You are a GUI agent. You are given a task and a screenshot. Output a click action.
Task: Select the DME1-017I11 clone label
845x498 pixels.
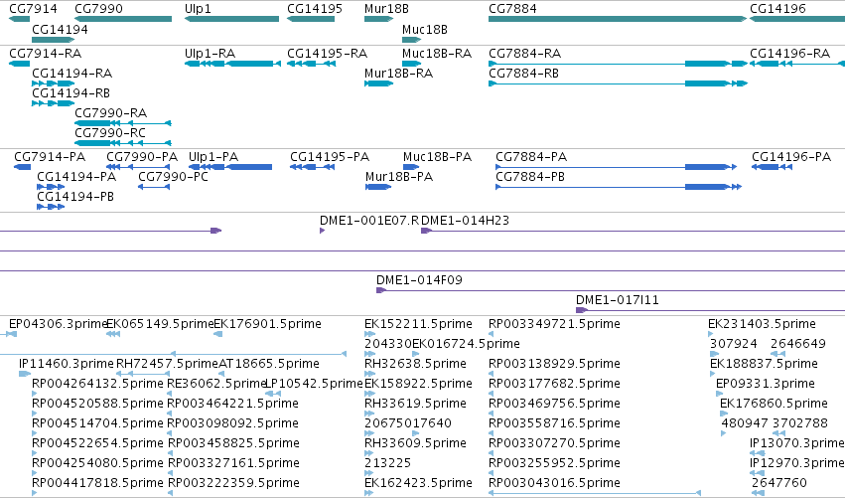pyautogui.click(x=617, y=300)
